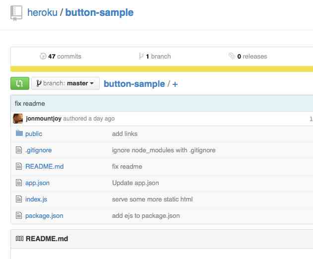313x259 pixels.
Task: Click the app.json file icon
Action: coord(19,183)
